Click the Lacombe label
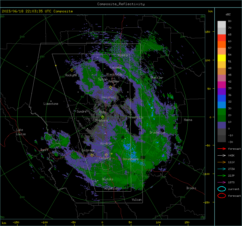This screenshot has height=226, width=242. pyautogui.click(x=116, y=67)
